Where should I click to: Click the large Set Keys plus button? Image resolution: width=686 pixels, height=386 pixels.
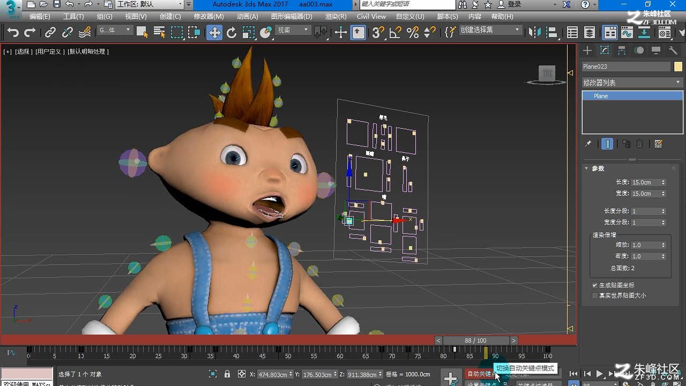451,377
